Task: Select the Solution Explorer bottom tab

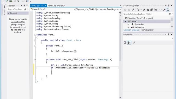Action: (x=131, y=30)
